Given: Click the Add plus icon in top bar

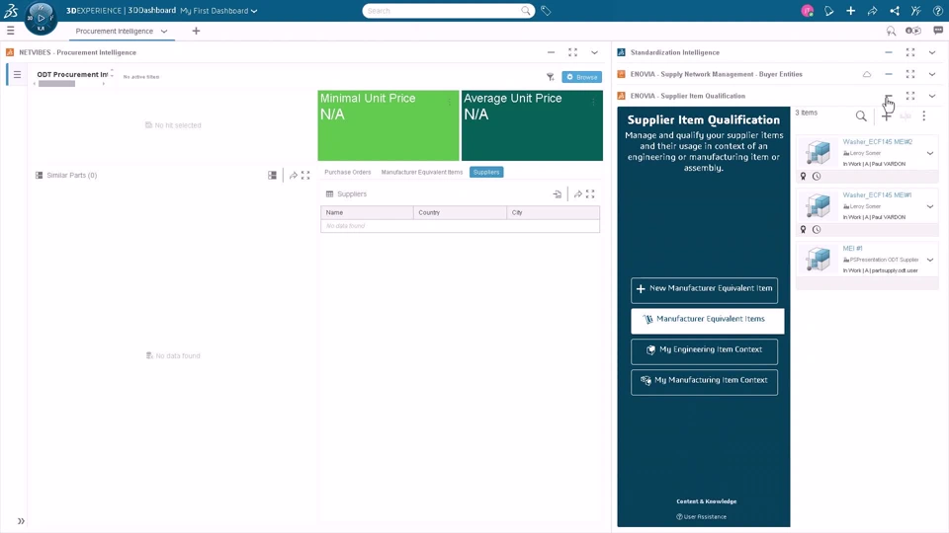Looking at the screenshot, I should point(850,11).
